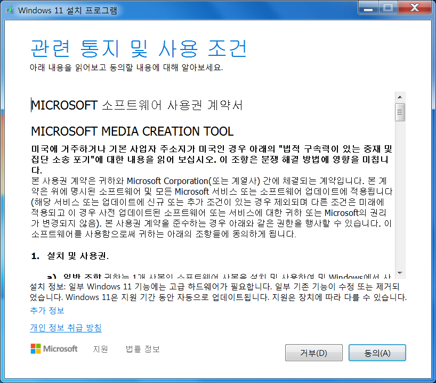Click the paragraph starting 본 사용권 계약은
The height and width of the screenshot is (383, 436).
[212, 207]
